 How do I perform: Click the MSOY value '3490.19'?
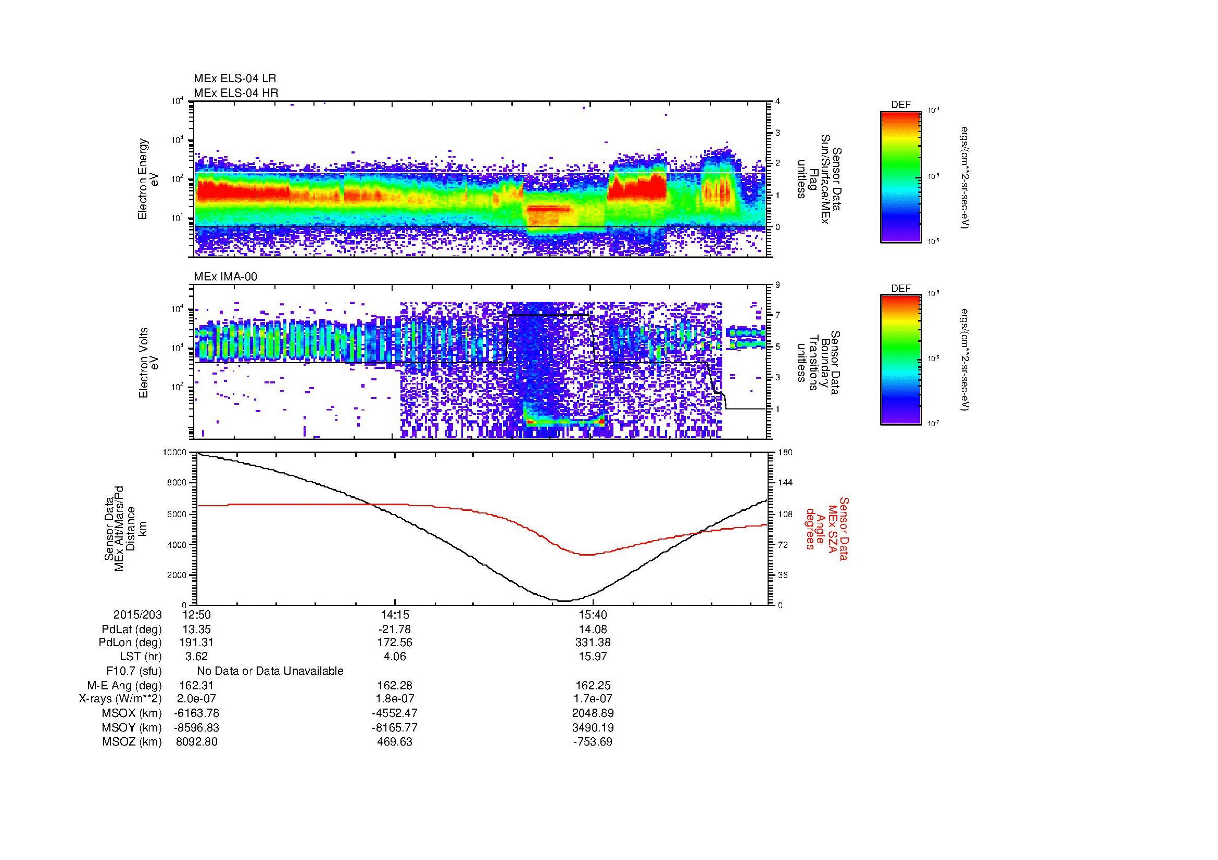(593, 727)
